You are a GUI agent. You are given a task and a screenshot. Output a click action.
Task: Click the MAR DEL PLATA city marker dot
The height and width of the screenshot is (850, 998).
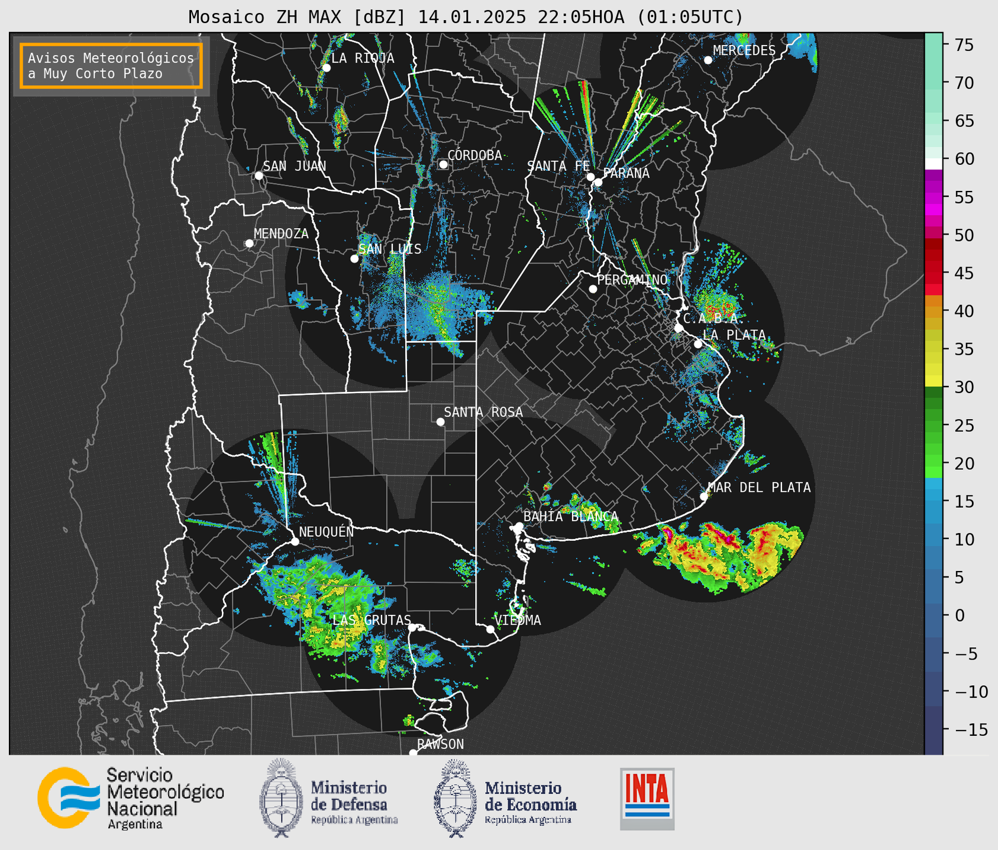[704, 497]
